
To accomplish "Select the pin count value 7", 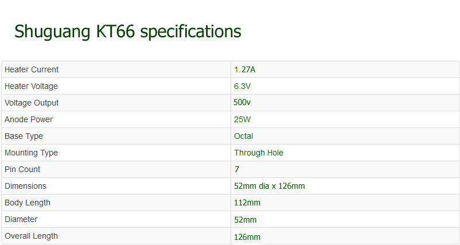I will pos(237,169).
